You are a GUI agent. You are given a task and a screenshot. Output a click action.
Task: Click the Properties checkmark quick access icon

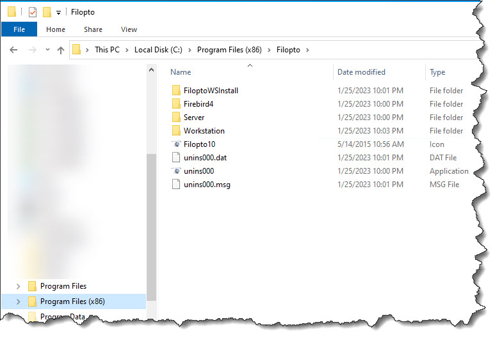[33, 12]
